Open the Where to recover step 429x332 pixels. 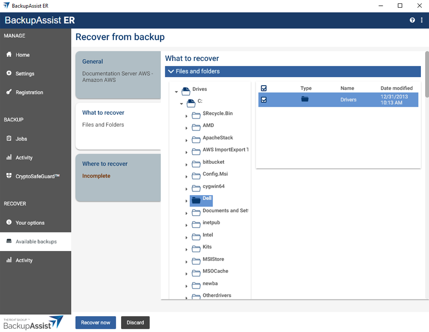[118, 178]
